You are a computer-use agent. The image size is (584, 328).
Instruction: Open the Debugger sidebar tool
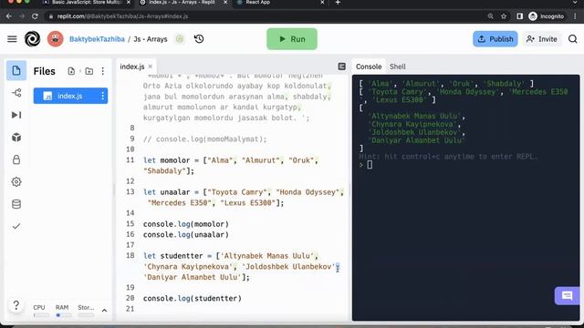(16, 115)
